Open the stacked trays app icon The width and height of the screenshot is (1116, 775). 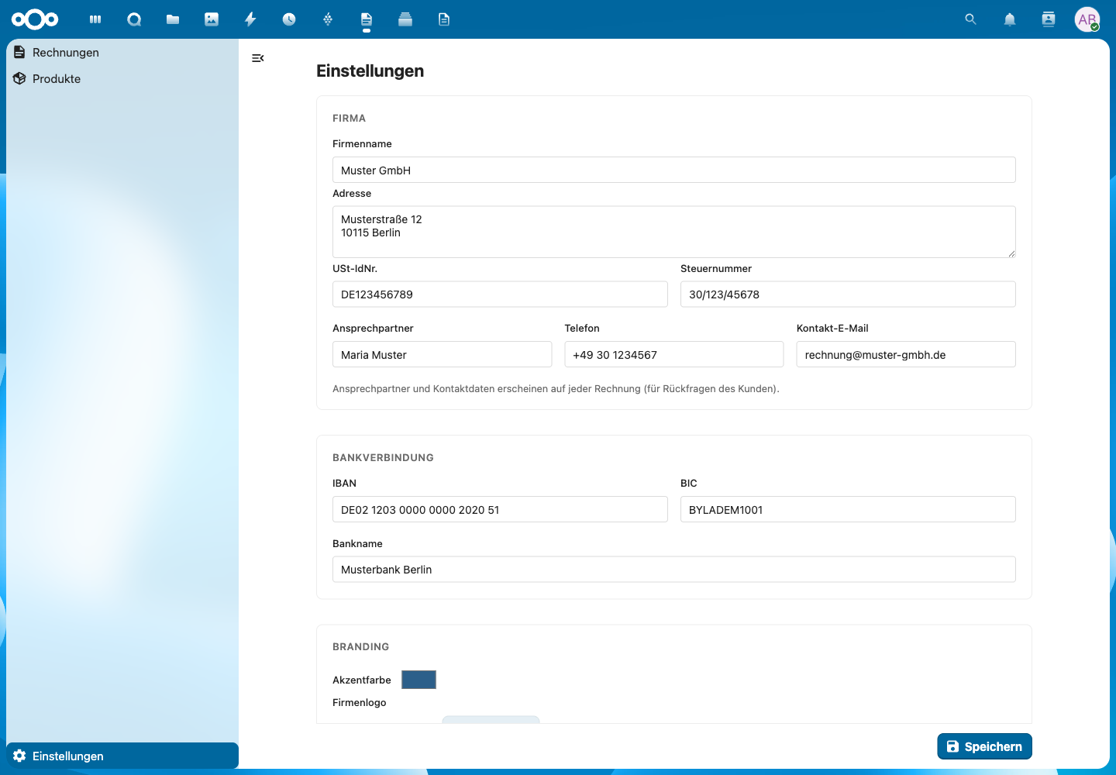pos(405,19)
